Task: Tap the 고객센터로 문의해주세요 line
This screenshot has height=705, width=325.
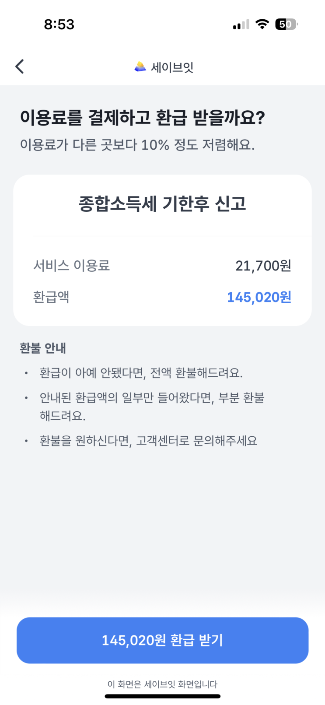Action: (x=148, y=440)
